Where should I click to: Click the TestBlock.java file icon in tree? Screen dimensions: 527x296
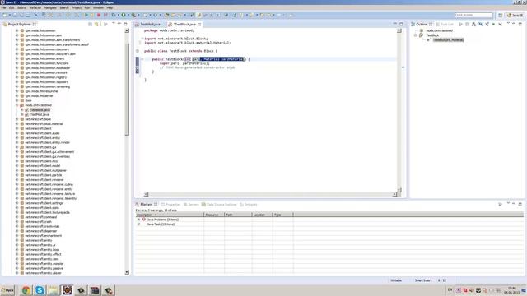(27, 109)
